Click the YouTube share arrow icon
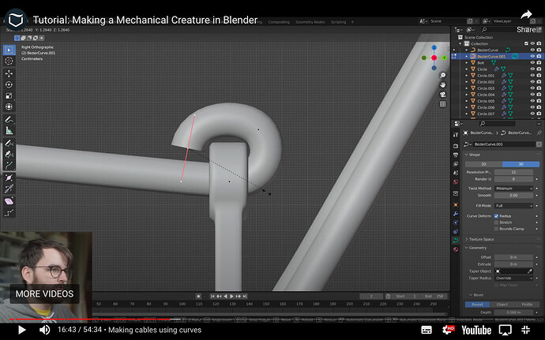545x340 pixels. (526, 15)
